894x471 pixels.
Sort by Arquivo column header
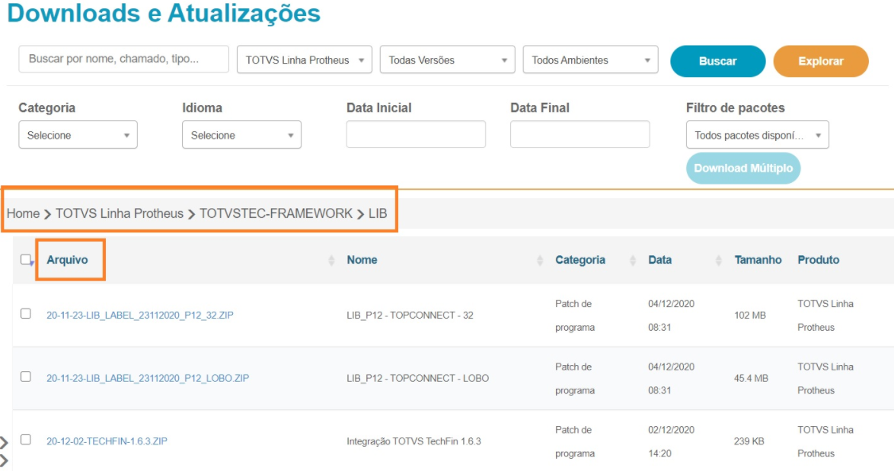pyautogui.click(x=67, y=260)
